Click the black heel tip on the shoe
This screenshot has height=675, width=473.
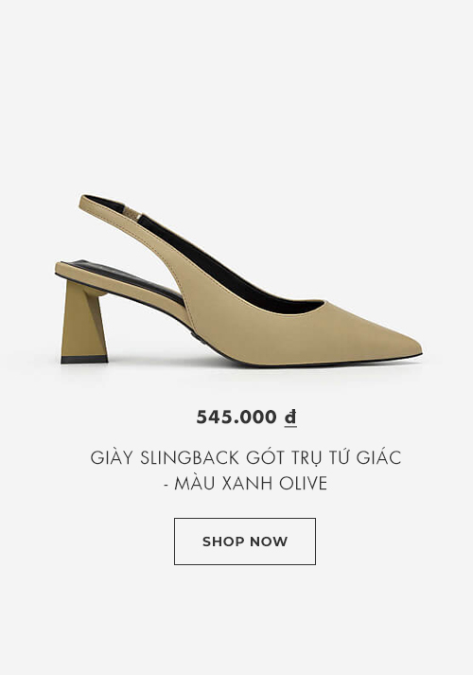[84, 360]
